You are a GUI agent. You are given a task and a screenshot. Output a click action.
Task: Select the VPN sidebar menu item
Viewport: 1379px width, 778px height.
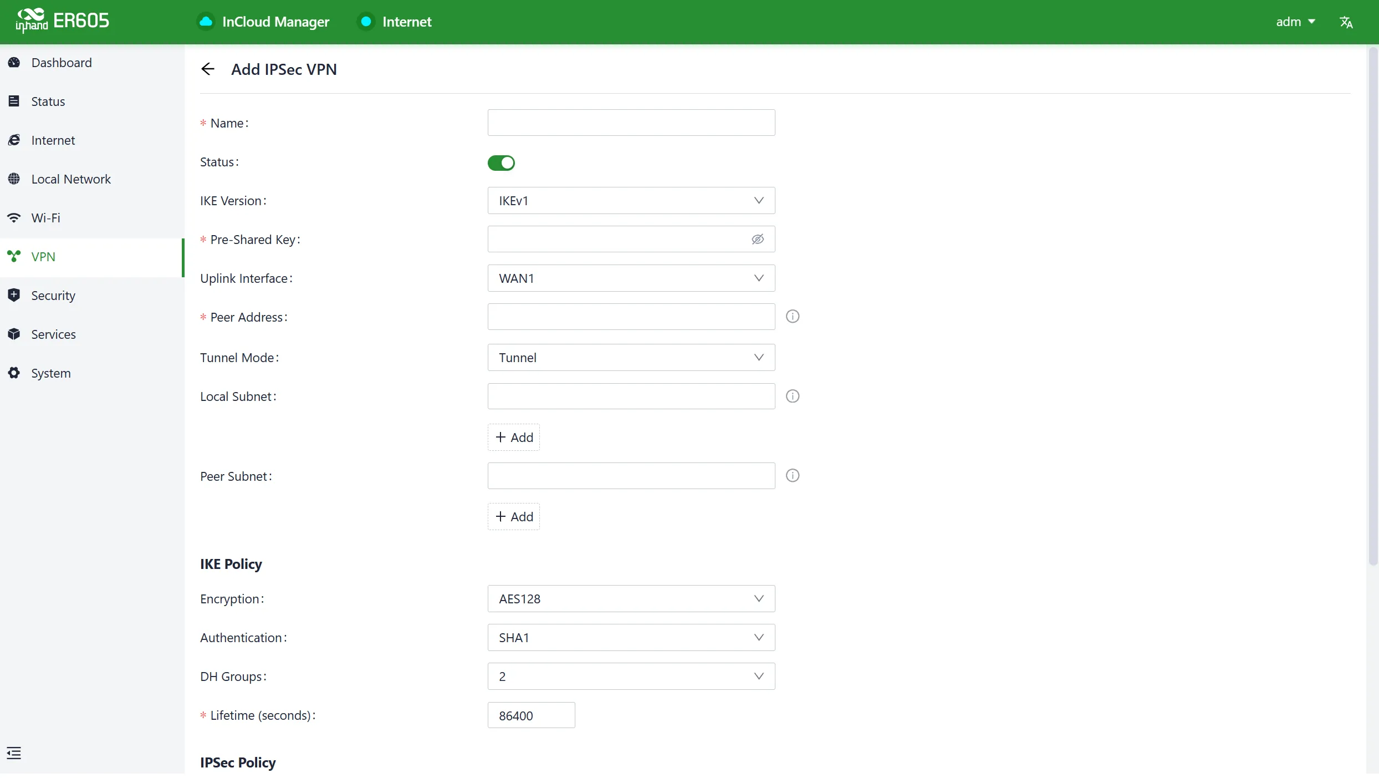click(x=92, y=257)
